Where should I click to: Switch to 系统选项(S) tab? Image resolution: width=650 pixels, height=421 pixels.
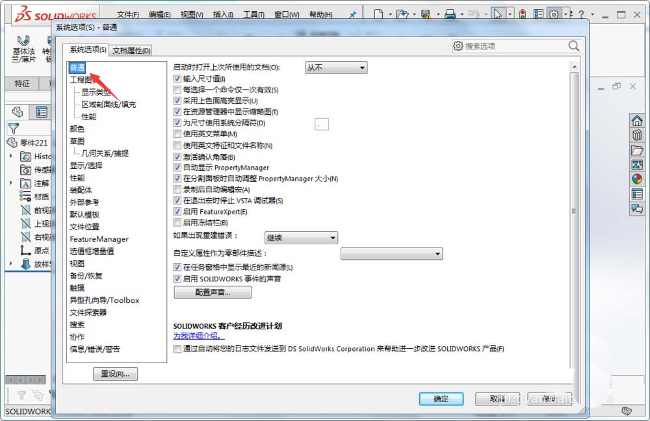pos(88,50)
